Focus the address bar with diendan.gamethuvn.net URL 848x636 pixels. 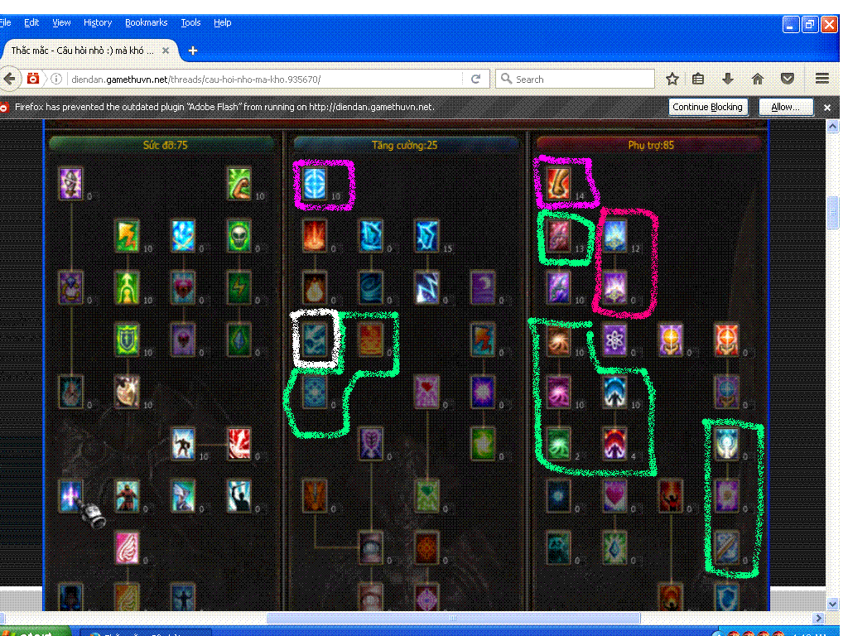[265, 79]
